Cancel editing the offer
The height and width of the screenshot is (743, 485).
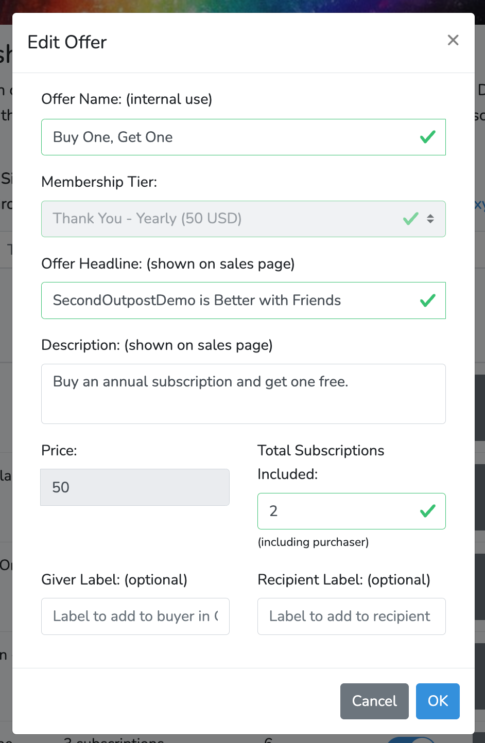[374, 701]
